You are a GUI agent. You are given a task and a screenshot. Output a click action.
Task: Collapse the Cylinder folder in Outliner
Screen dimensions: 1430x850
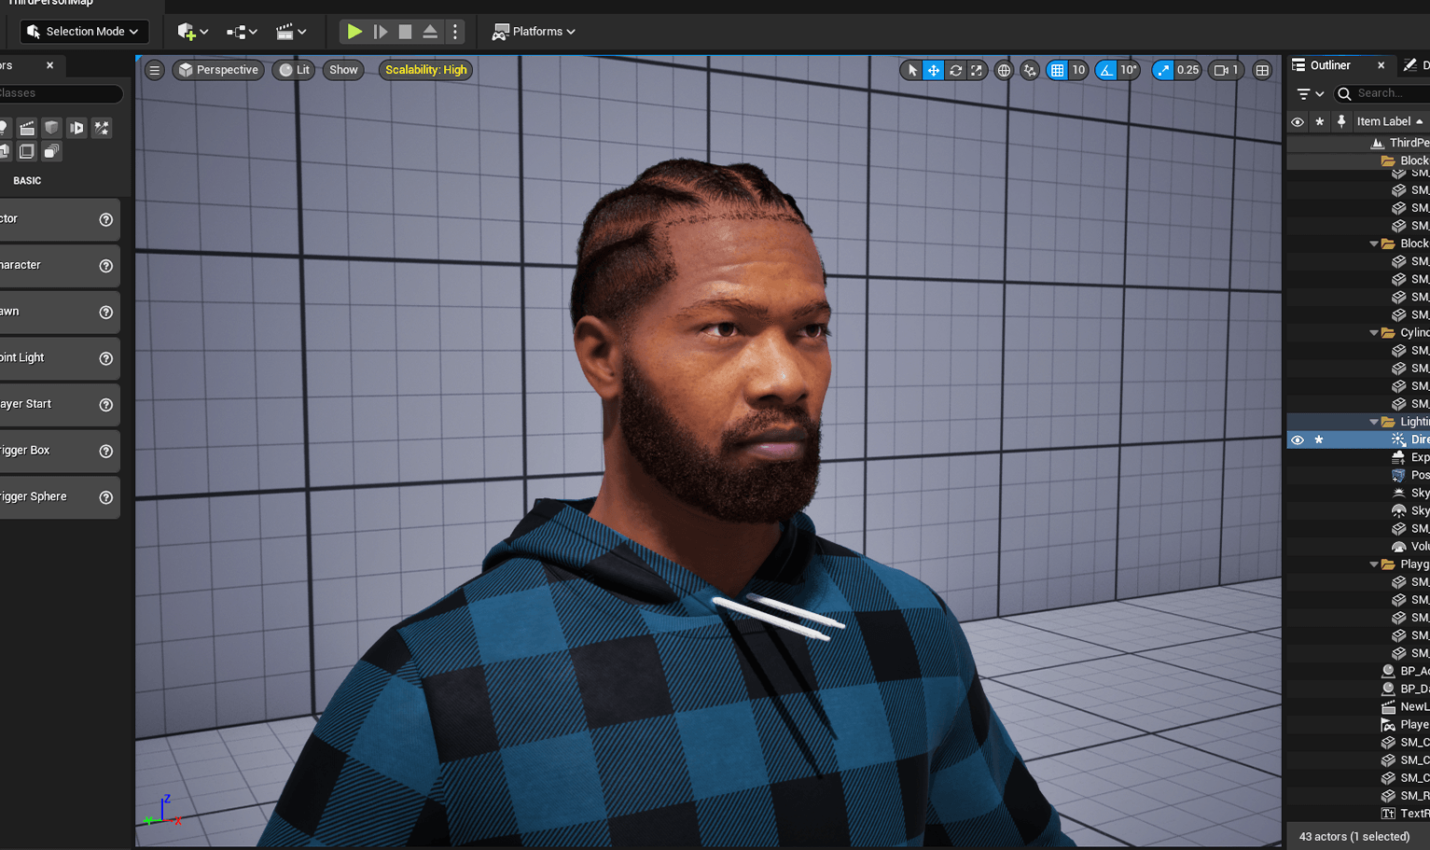[x=1373, y=332]
